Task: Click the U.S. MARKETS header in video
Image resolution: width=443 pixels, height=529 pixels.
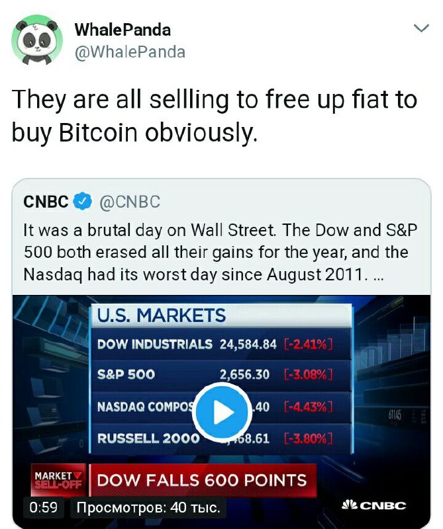Action: pyautogui.click(x=162, y=315)
